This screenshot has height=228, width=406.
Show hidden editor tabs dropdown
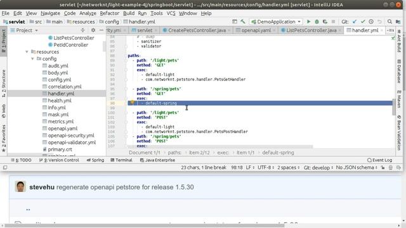390,30
